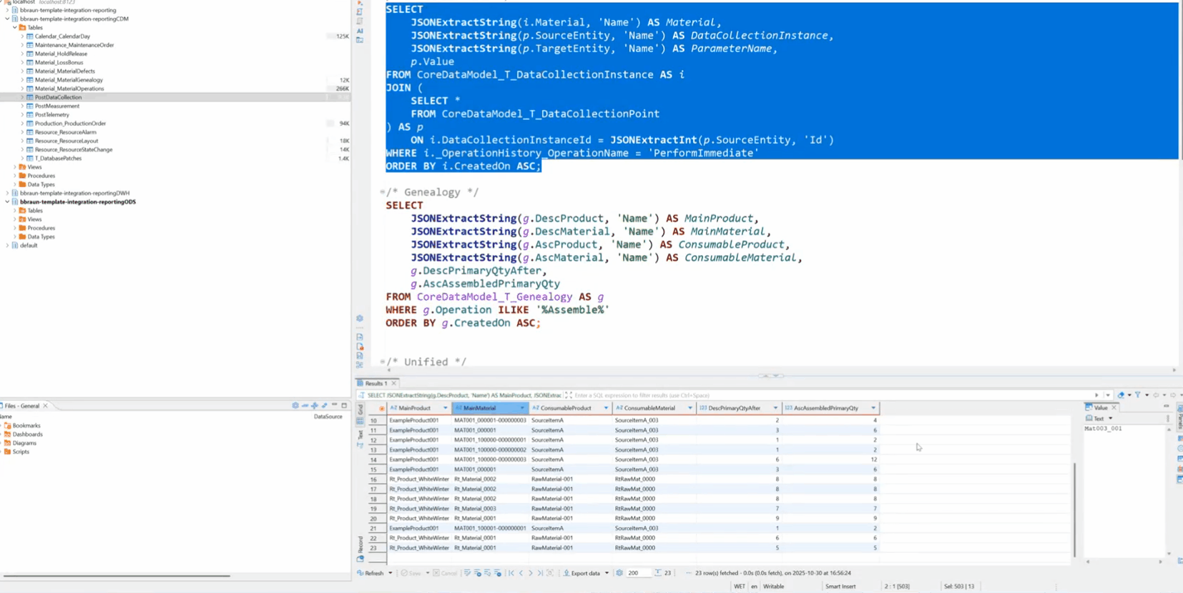1183x593 pixels.
Task: Switch results to Text view using the side tab
Action: (360, 438)
